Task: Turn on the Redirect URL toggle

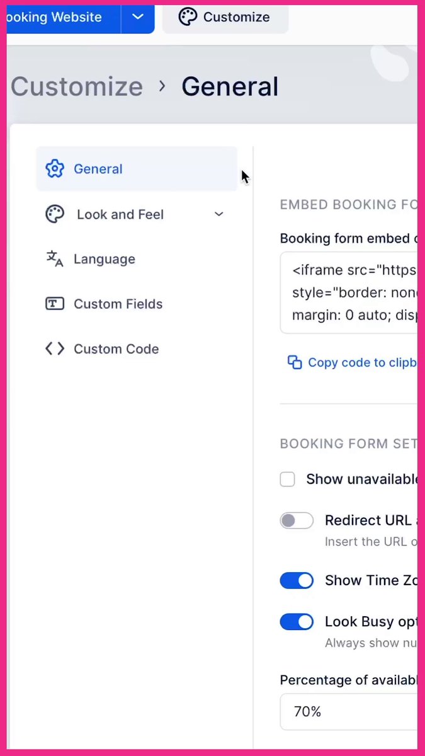Action: pos(297,520)
